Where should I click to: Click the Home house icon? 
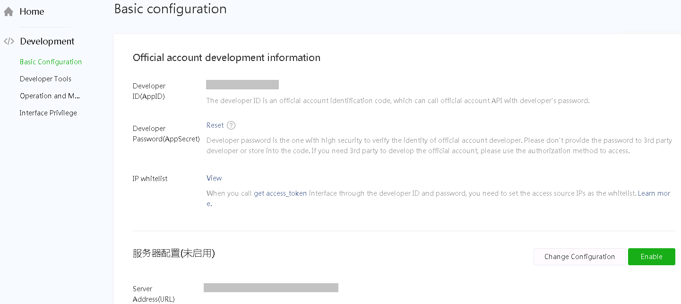click(9, 12)
